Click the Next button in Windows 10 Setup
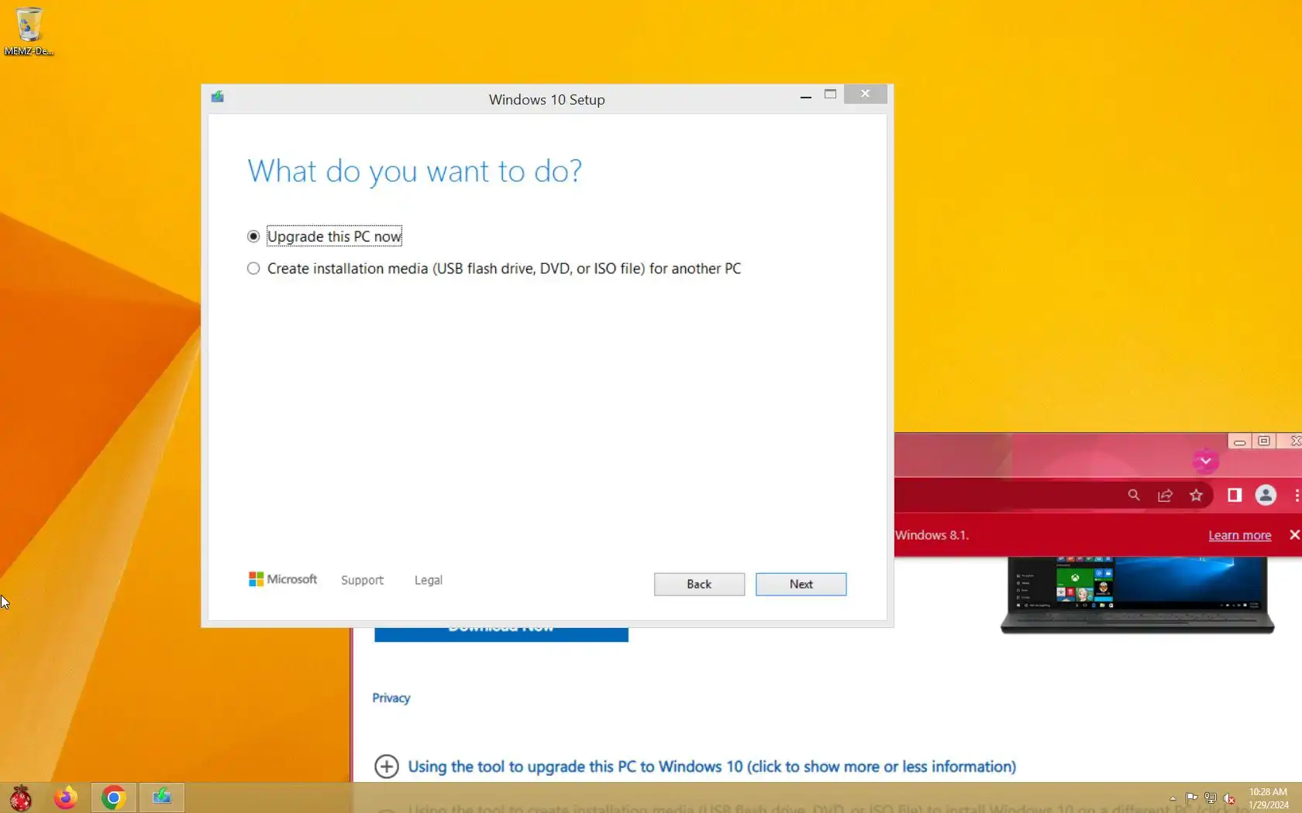1302x813 pixels. point(801,584)
